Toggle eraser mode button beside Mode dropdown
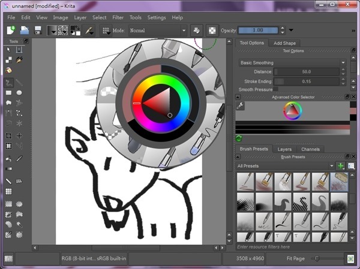 coord(196,30)
